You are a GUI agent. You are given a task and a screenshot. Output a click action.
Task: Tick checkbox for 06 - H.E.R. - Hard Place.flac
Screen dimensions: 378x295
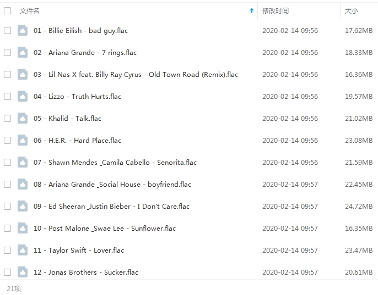click(x=8, y=141)
